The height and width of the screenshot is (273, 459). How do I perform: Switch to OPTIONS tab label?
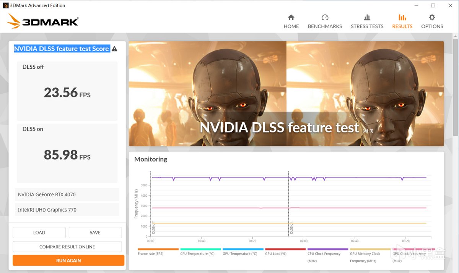(x=432, y=26)
